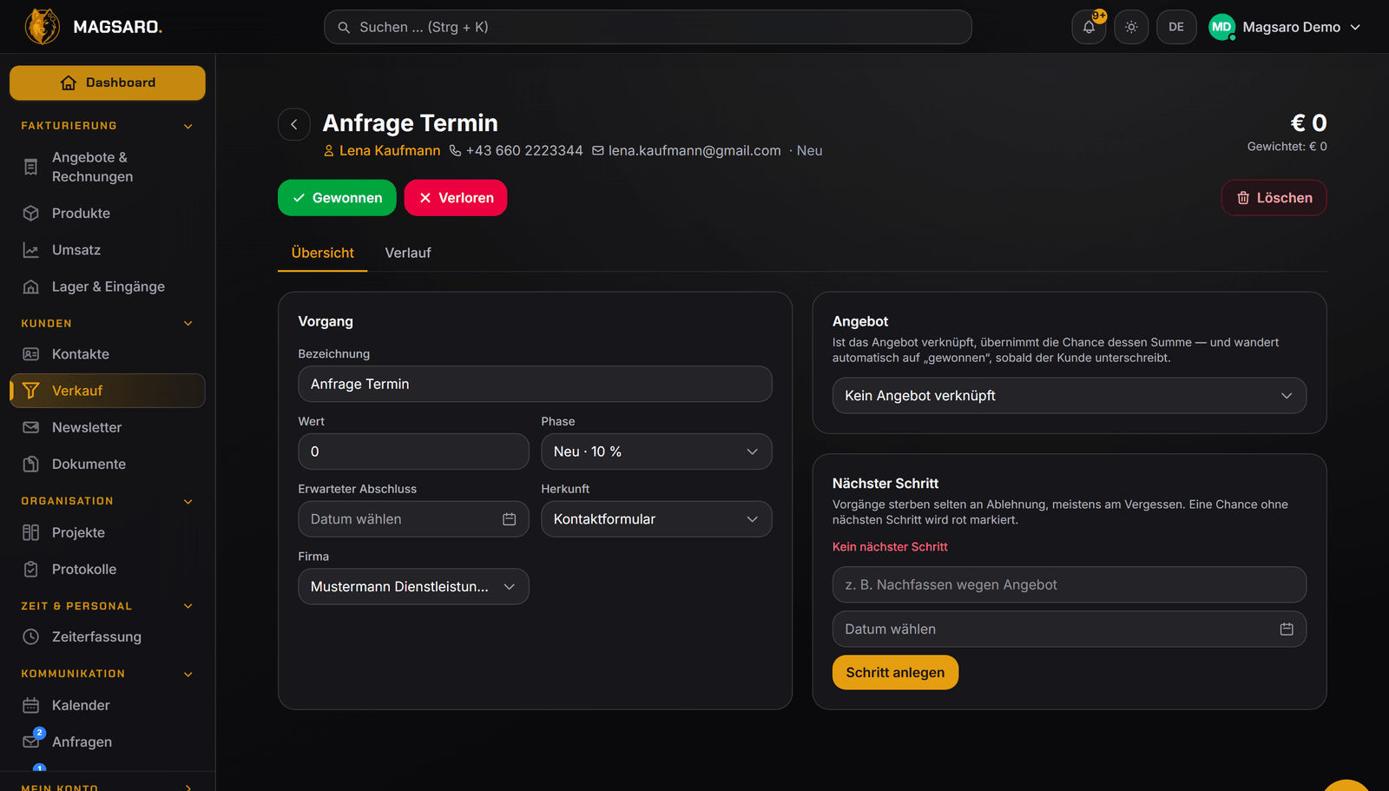Viewport: 1389px width, 791px height.
Task: Click into the Wert field
Action: pos(413,452)
